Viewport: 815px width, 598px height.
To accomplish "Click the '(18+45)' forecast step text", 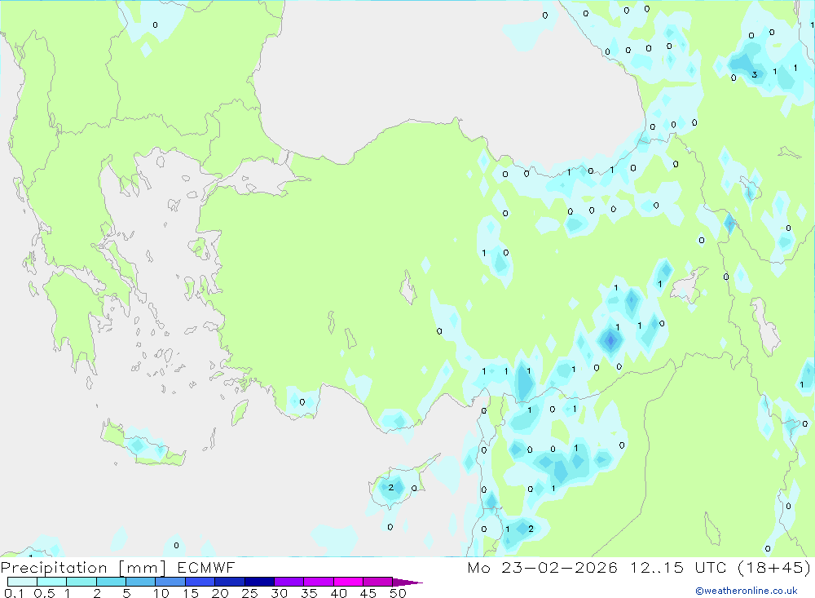I will click(x=773, y=568).
